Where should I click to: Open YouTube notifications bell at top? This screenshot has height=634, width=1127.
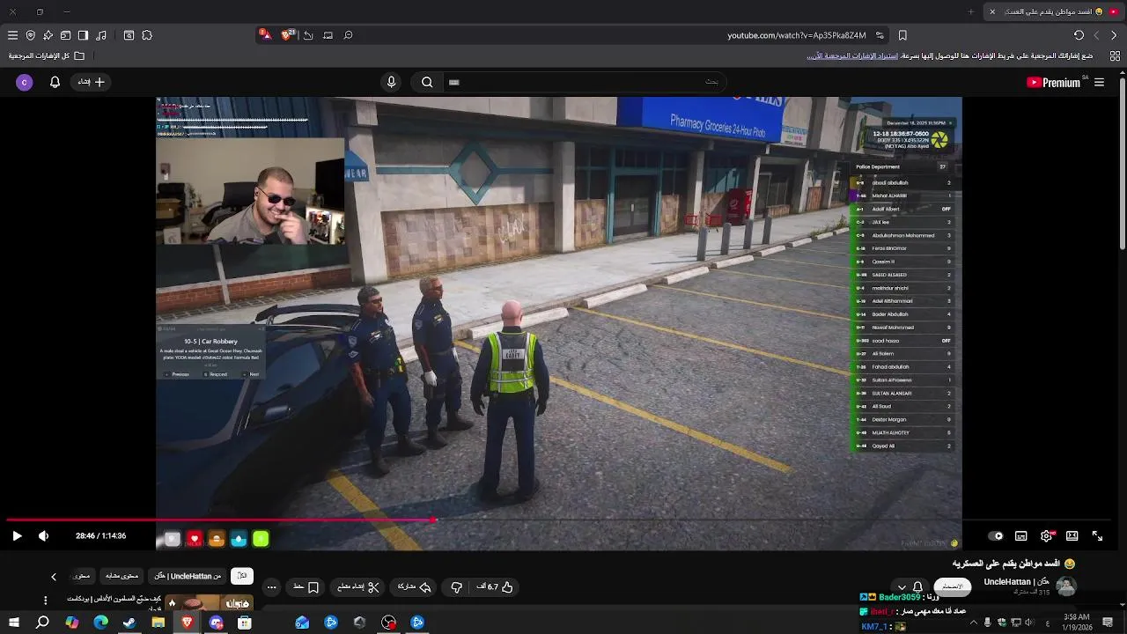point(55,82)
